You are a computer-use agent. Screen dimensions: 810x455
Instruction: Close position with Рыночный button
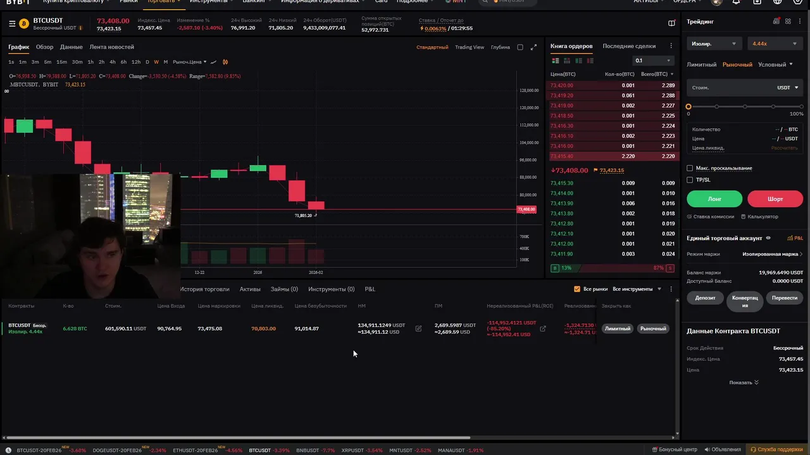click(653, 329)
